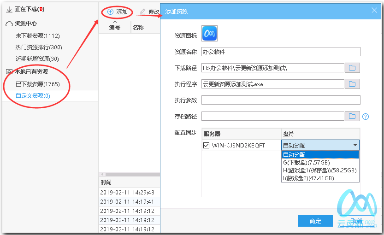The width and height of the screenshot is (384, 235).
Task: Open 正在下载(9) section
Action: coord(30,9)
